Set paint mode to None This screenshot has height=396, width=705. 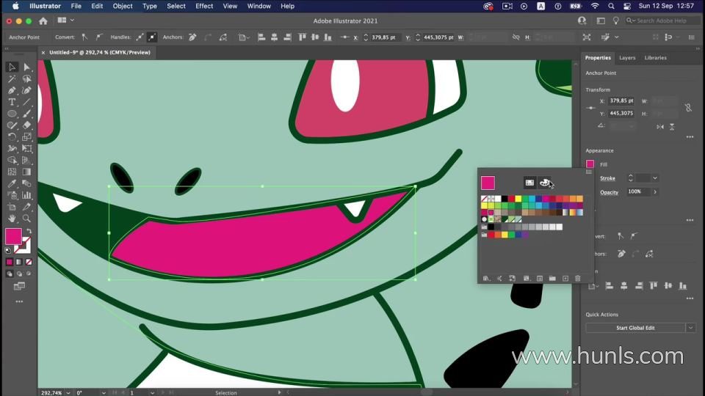(x=29, y=262)
